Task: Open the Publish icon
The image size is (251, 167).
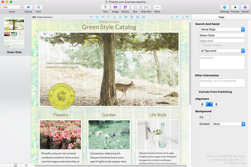Action: (x=245, y=7)
